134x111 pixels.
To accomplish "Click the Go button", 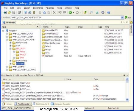I will [128, 18].
